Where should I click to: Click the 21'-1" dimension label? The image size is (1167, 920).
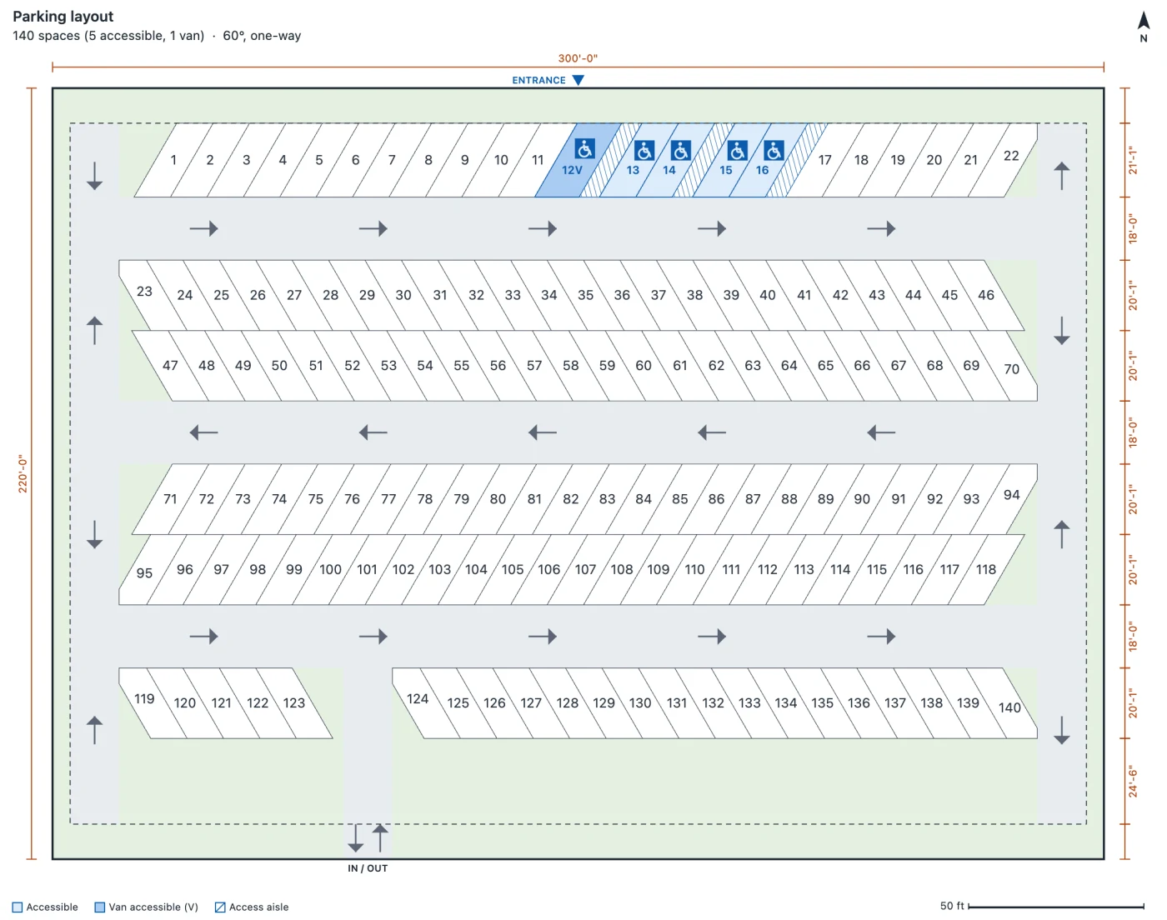point(1133,160)
